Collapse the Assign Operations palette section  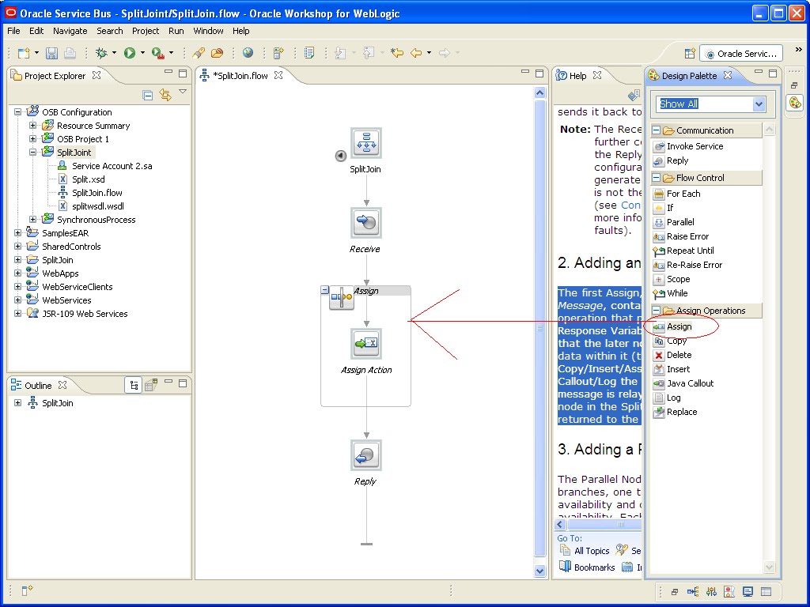(x=656, y=311)
